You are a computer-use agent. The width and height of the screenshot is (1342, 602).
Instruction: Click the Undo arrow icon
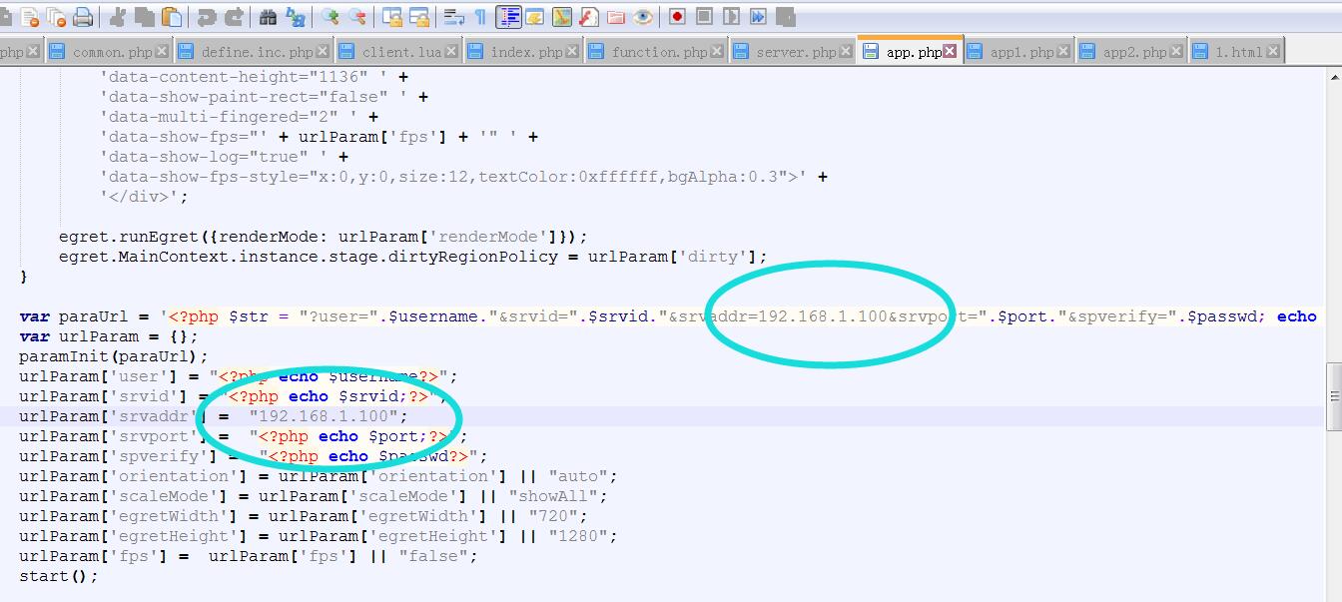click(x=207, y=17)
